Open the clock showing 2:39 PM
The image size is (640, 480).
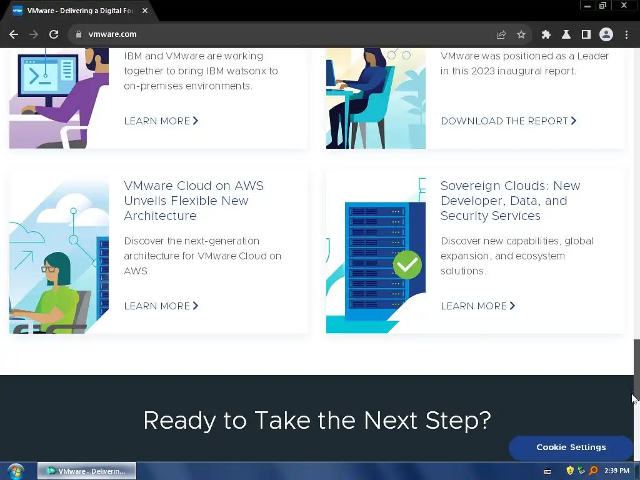click(x=617, y=471)
